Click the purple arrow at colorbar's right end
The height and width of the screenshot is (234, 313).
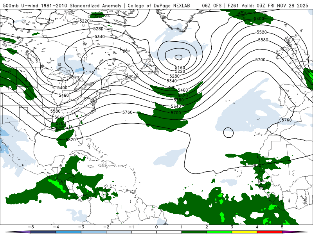[x=295, y=232]
